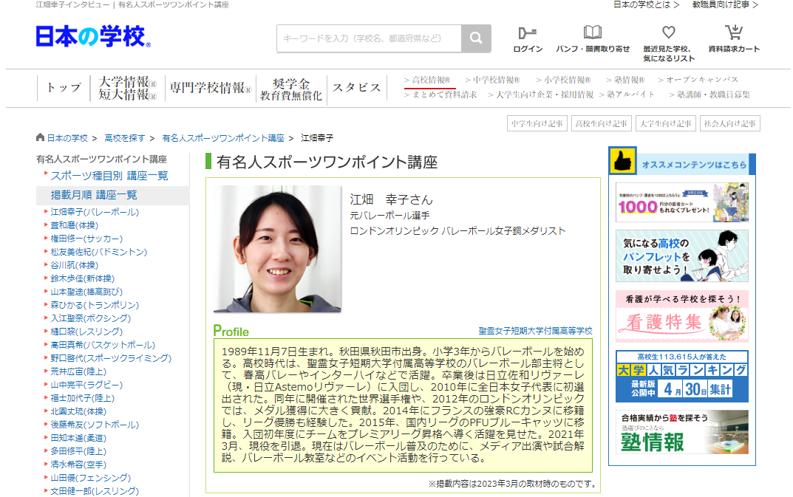Click the 江畑幸子 portrait photo
The height and width of the screenshot is (497, 793).
[x=277, y=249]
